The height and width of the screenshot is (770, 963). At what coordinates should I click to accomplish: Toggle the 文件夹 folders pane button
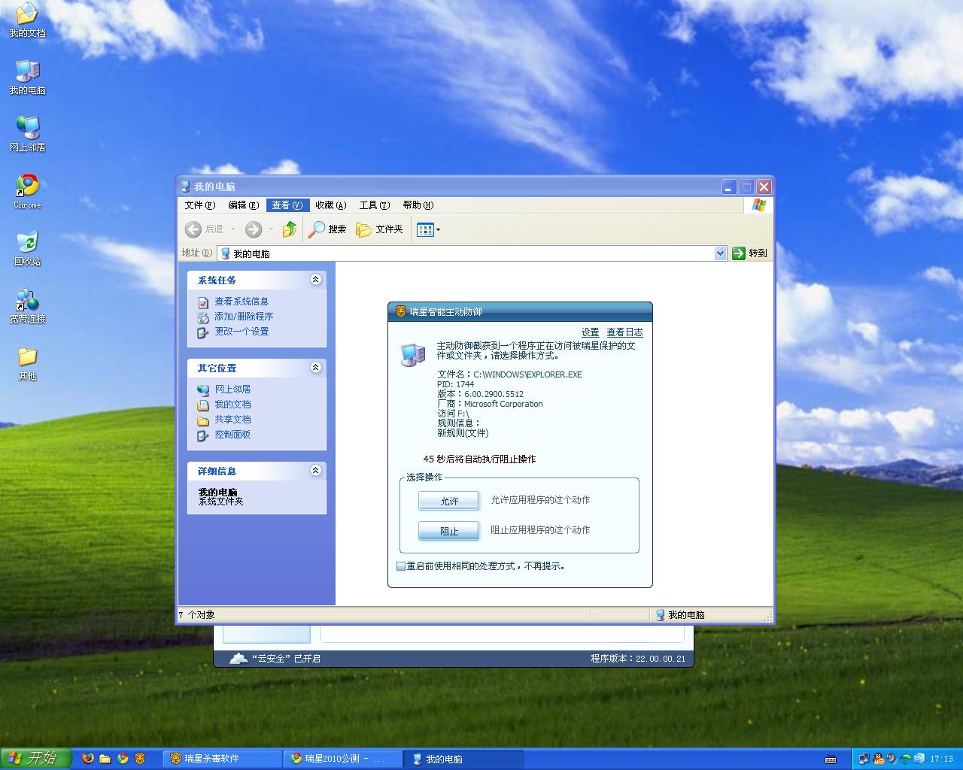379,229
